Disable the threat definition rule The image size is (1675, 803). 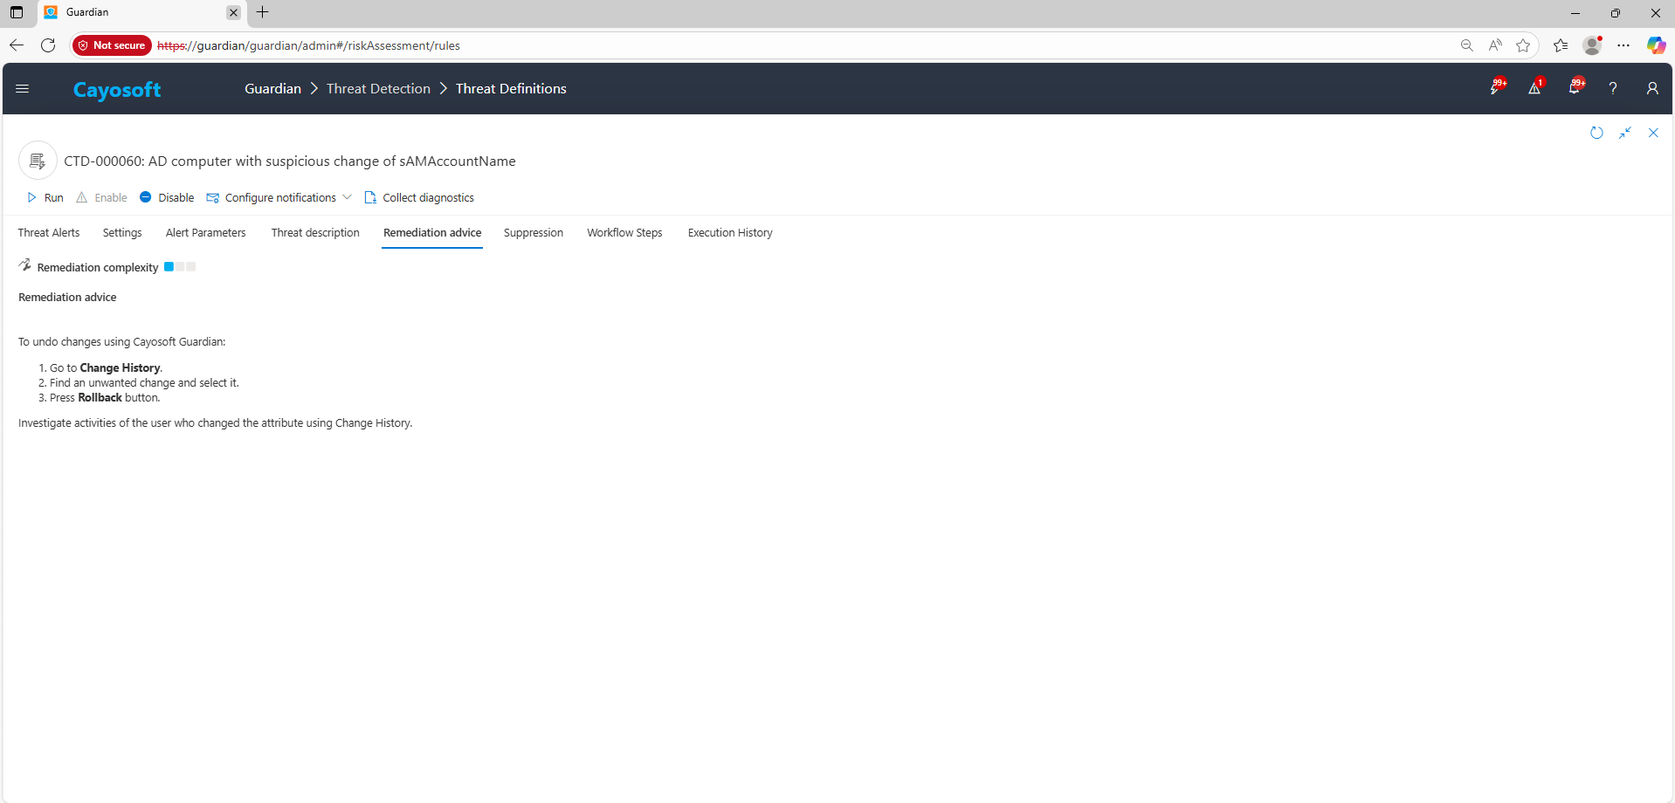tap(167, 198)
